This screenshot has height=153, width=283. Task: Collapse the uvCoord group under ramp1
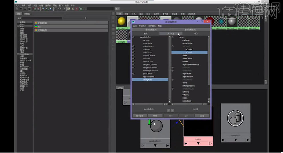click(x=173, y=46)
